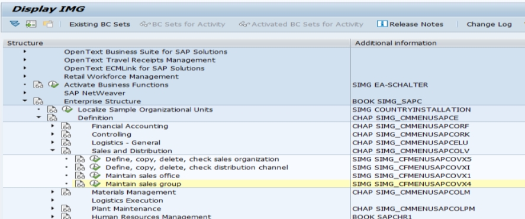Select Maintain sales office tree entry
This screenshot has height=219, width=525.
pyautogui.click(x=143, y=175)
